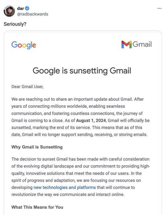Click the Google logo in the email
This screenshot has width=166, height=215.
[24, 45]
